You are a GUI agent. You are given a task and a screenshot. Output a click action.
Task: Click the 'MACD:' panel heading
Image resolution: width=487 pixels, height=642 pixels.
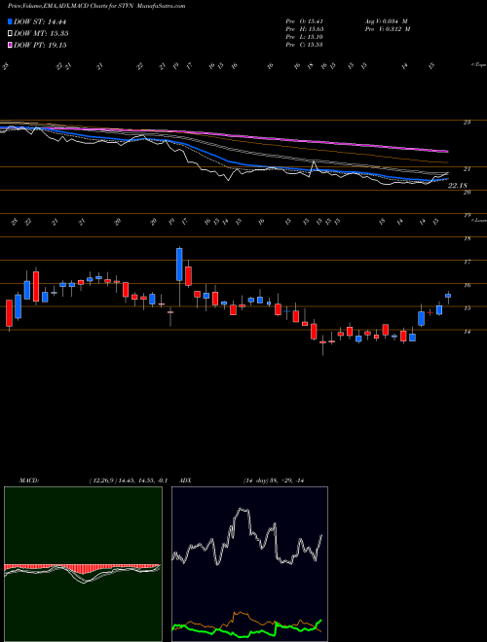[x=28, y=481]
